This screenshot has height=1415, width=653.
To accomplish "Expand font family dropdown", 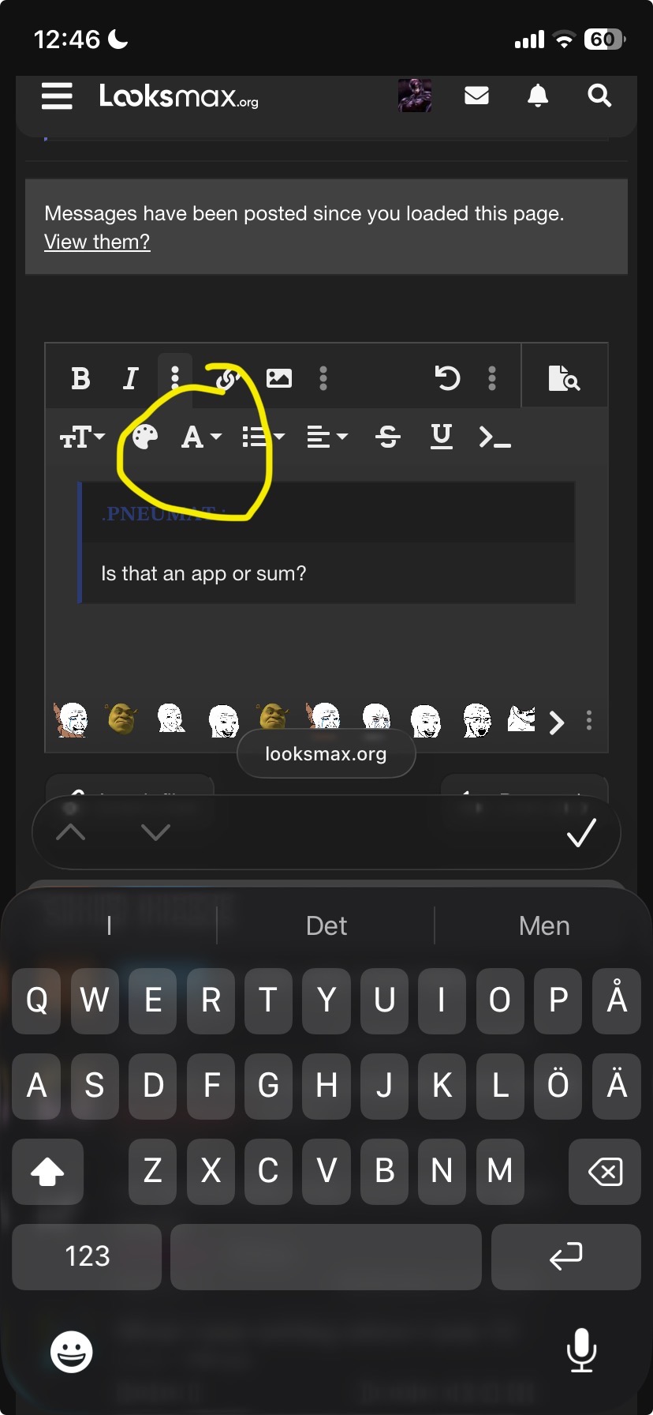I will click(x=201, y=436).
